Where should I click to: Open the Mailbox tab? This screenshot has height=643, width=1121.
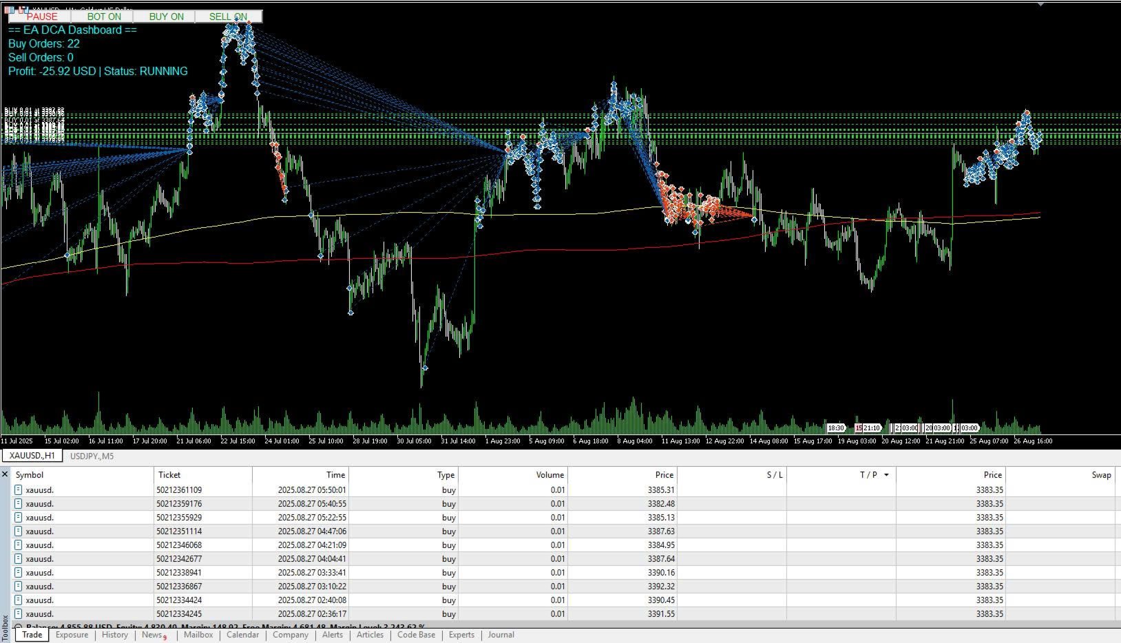pyautogui.click(x=198, y=635)
